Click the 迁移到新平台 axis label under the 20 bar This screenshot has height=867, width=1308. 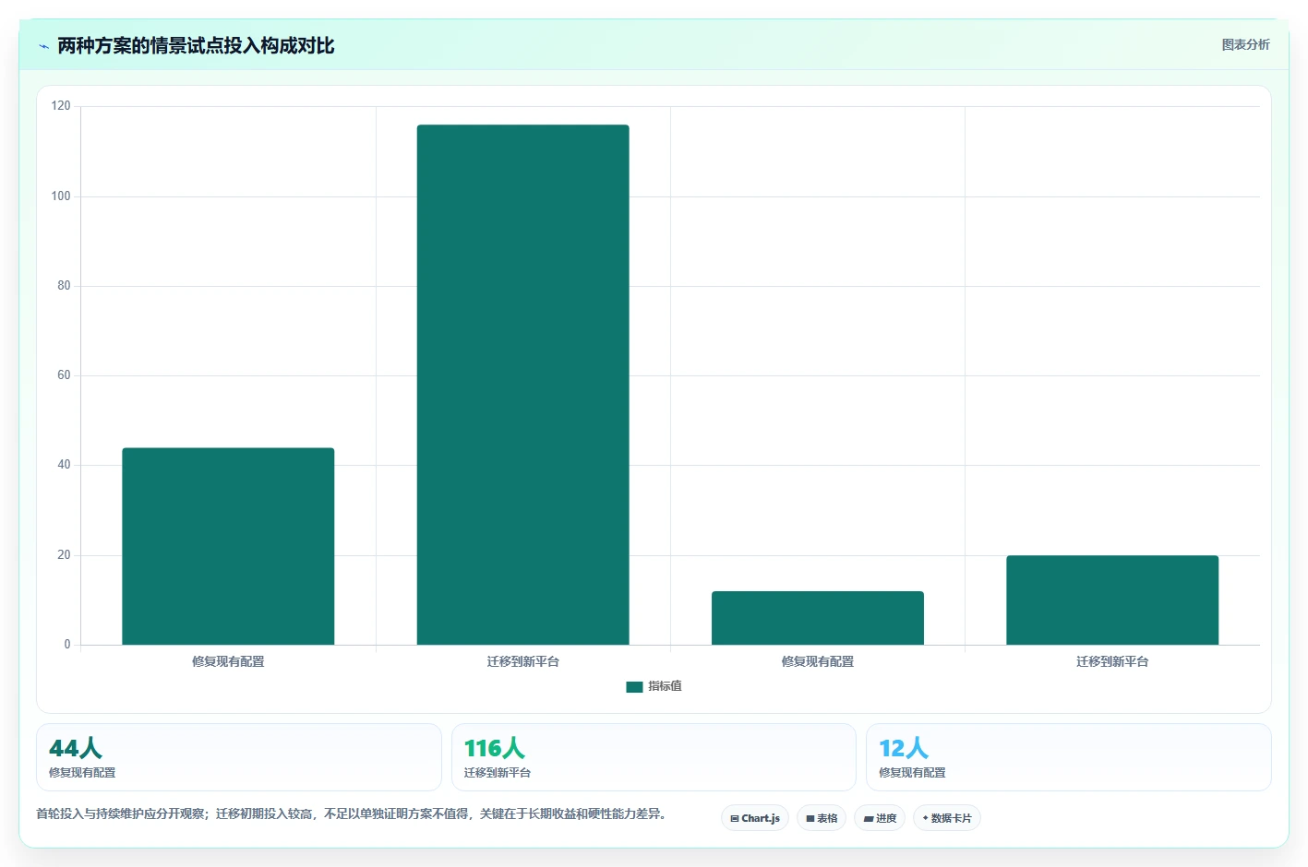1112,661
